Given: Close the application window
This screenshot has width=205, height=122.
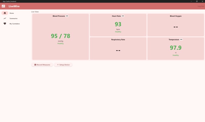Looking at the screenshot, I should point(202,1).
